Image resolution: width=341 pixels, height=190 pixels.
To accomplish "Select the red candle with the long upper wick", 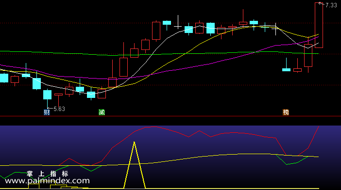I will (243, 23).
